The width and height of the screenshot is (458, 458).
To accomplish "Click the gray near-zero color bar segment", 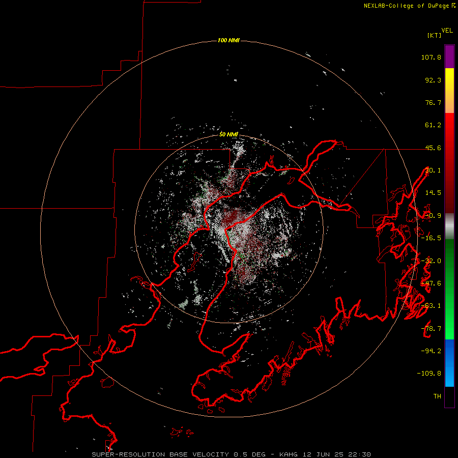I will pos(449,226).
